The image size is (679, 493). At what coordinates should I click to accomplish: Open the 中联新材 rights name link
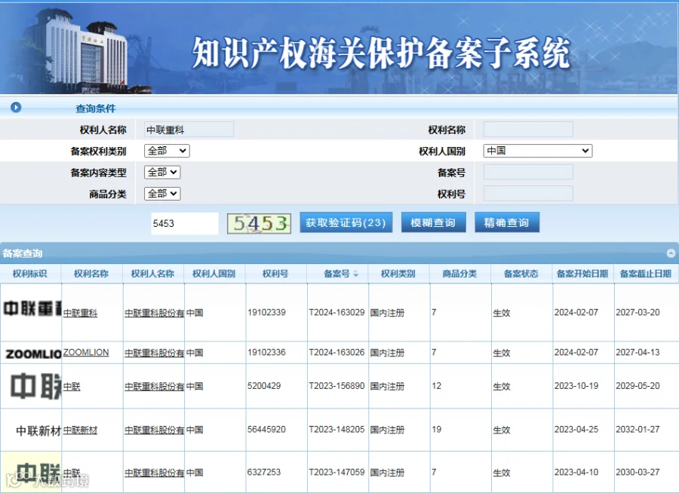tap(80, 430)
